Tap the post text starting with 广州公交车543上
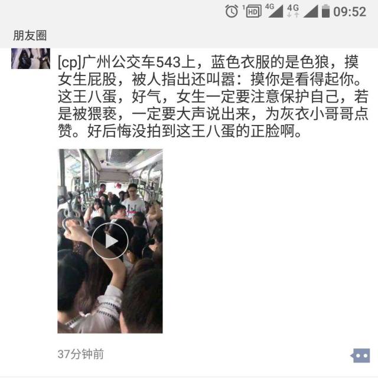The height and width of the screenshot is (382, 378). coord(213,97)
